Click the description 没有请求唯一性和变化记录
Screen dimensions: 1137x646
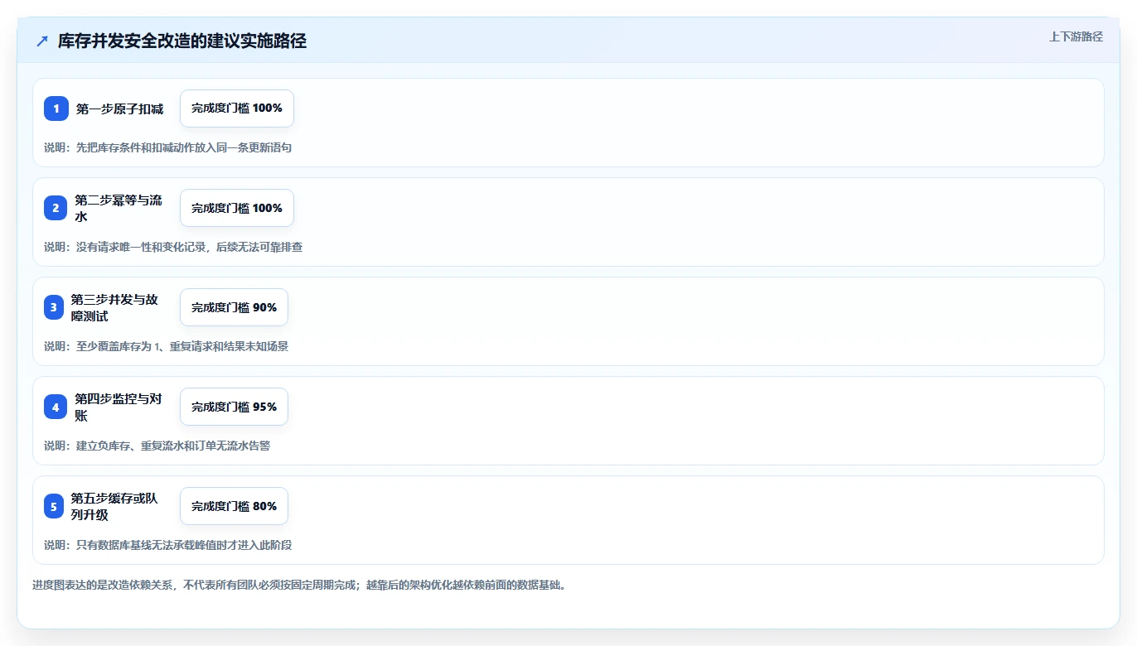(141, 247)
